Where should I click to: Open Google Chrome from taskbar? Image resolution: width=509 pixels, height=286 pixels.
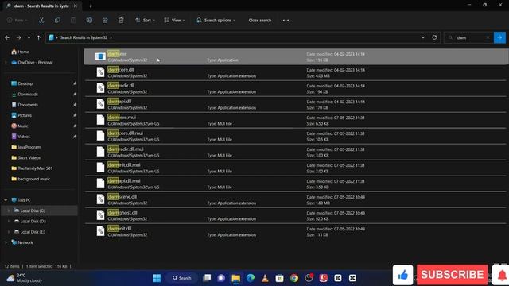294,278
